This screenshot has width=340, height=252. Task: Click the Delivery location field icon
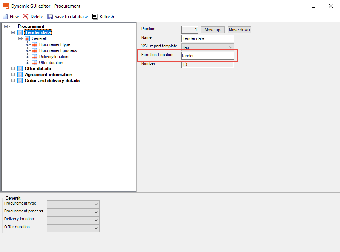pos(35,57)
